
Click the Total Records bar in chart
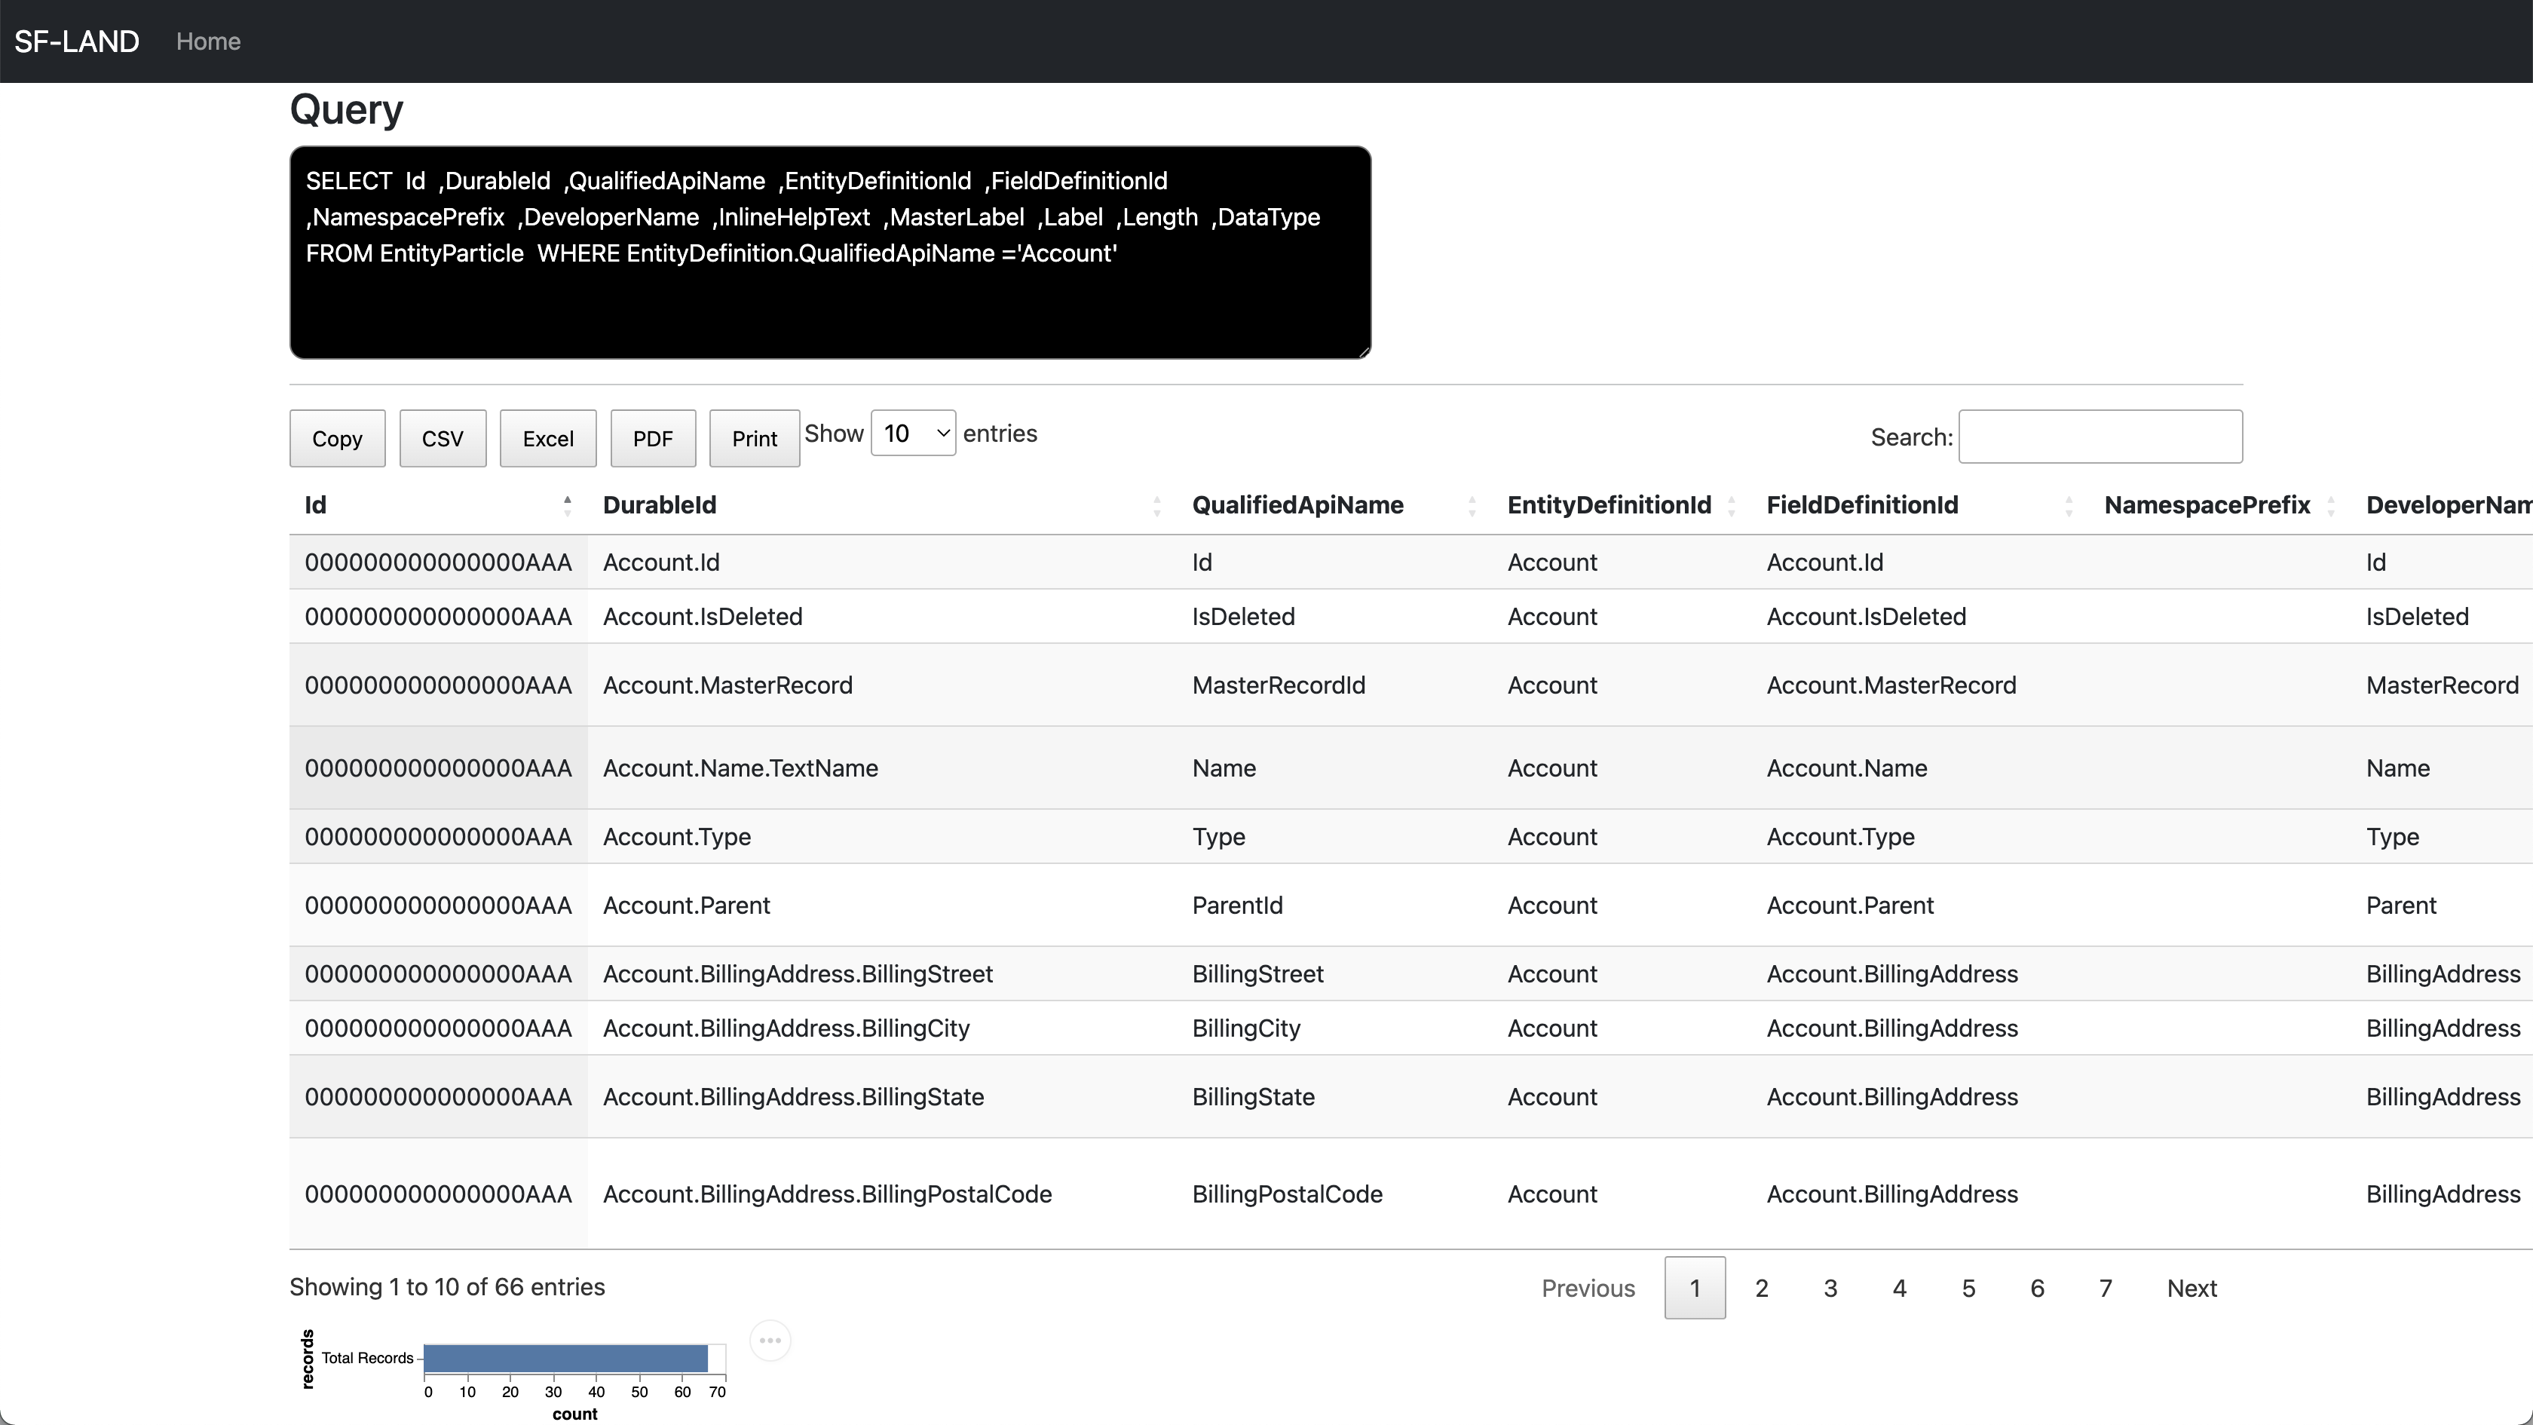(x=565, y=1358)
